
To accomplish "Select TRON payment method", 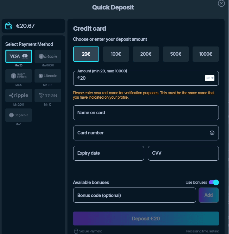I will tap(48, 95).
